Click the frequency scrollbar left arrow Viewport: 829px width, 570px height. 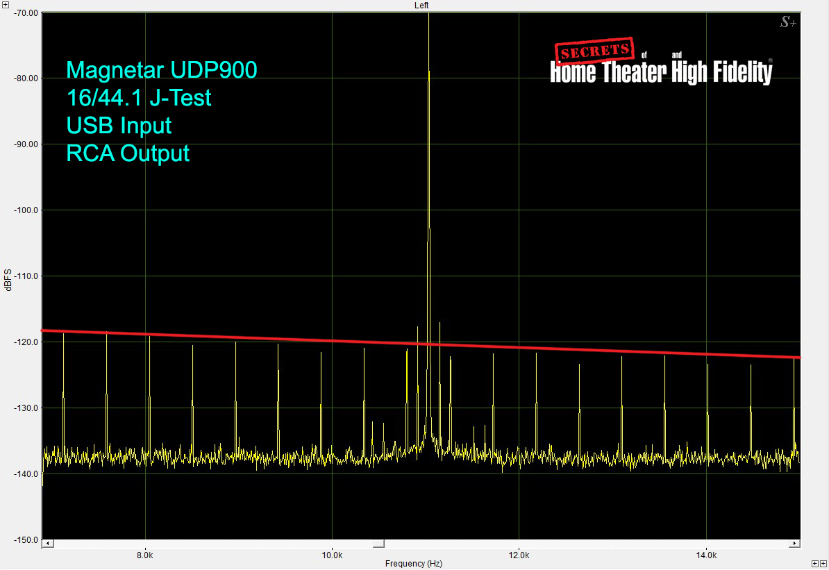click(x=48, y=544)
